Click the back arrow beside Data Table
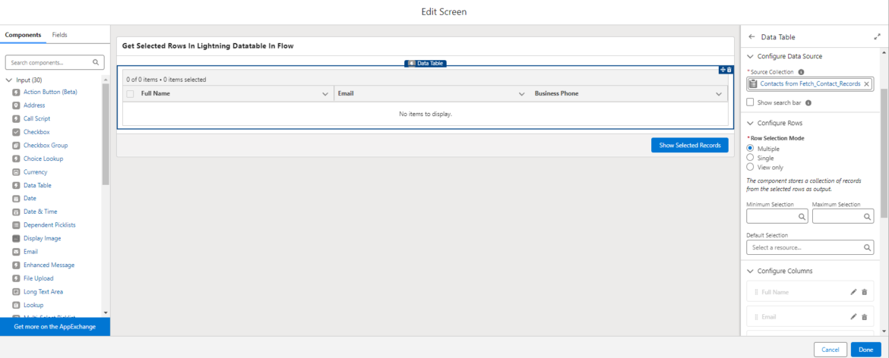The width and height of the screenshot is (889, 358). pyautogui.click(x=751, y=37)
